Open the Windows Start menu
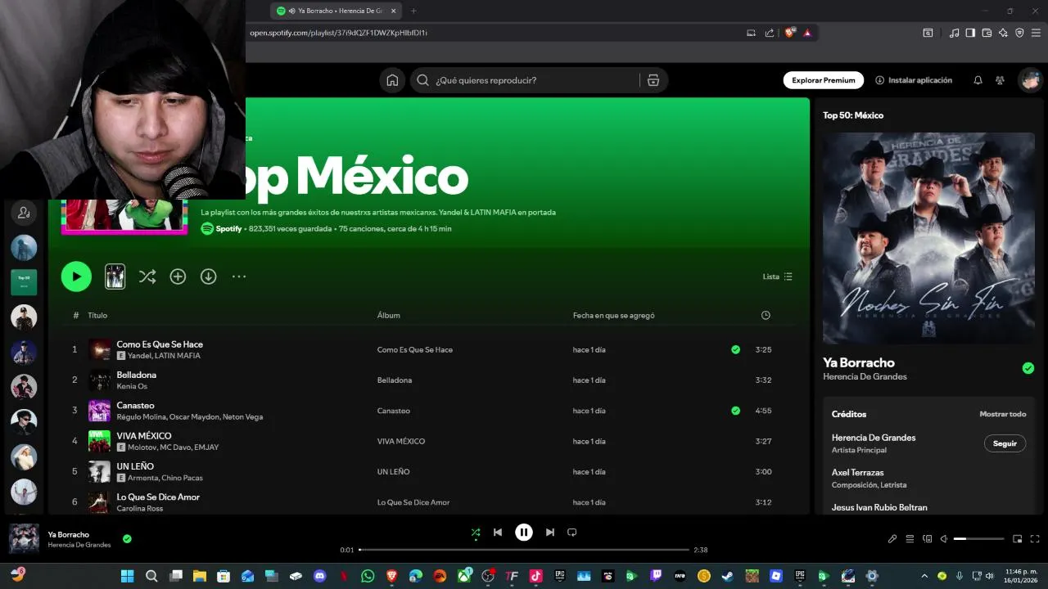The image size is (1048, 589). (x=128, y=576)
